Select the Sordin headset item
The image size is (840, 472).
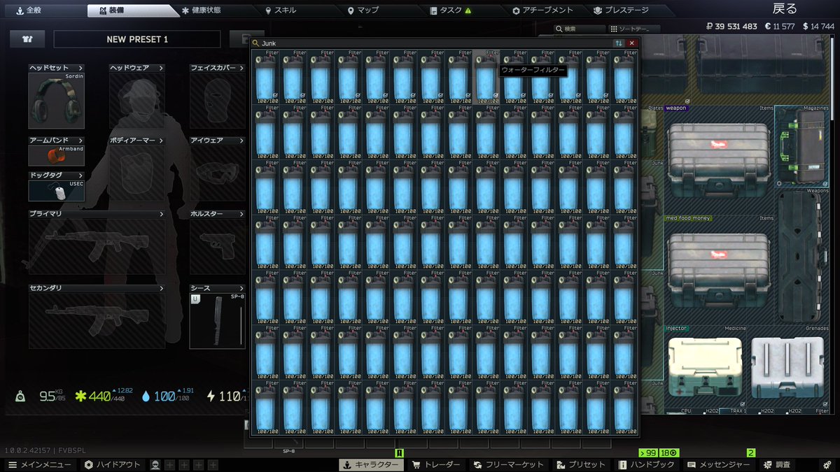pos(56,101)
